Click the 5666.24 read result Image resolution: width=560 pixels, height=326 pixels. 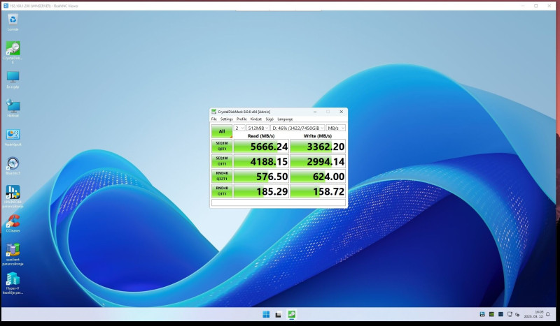(261, 147)
